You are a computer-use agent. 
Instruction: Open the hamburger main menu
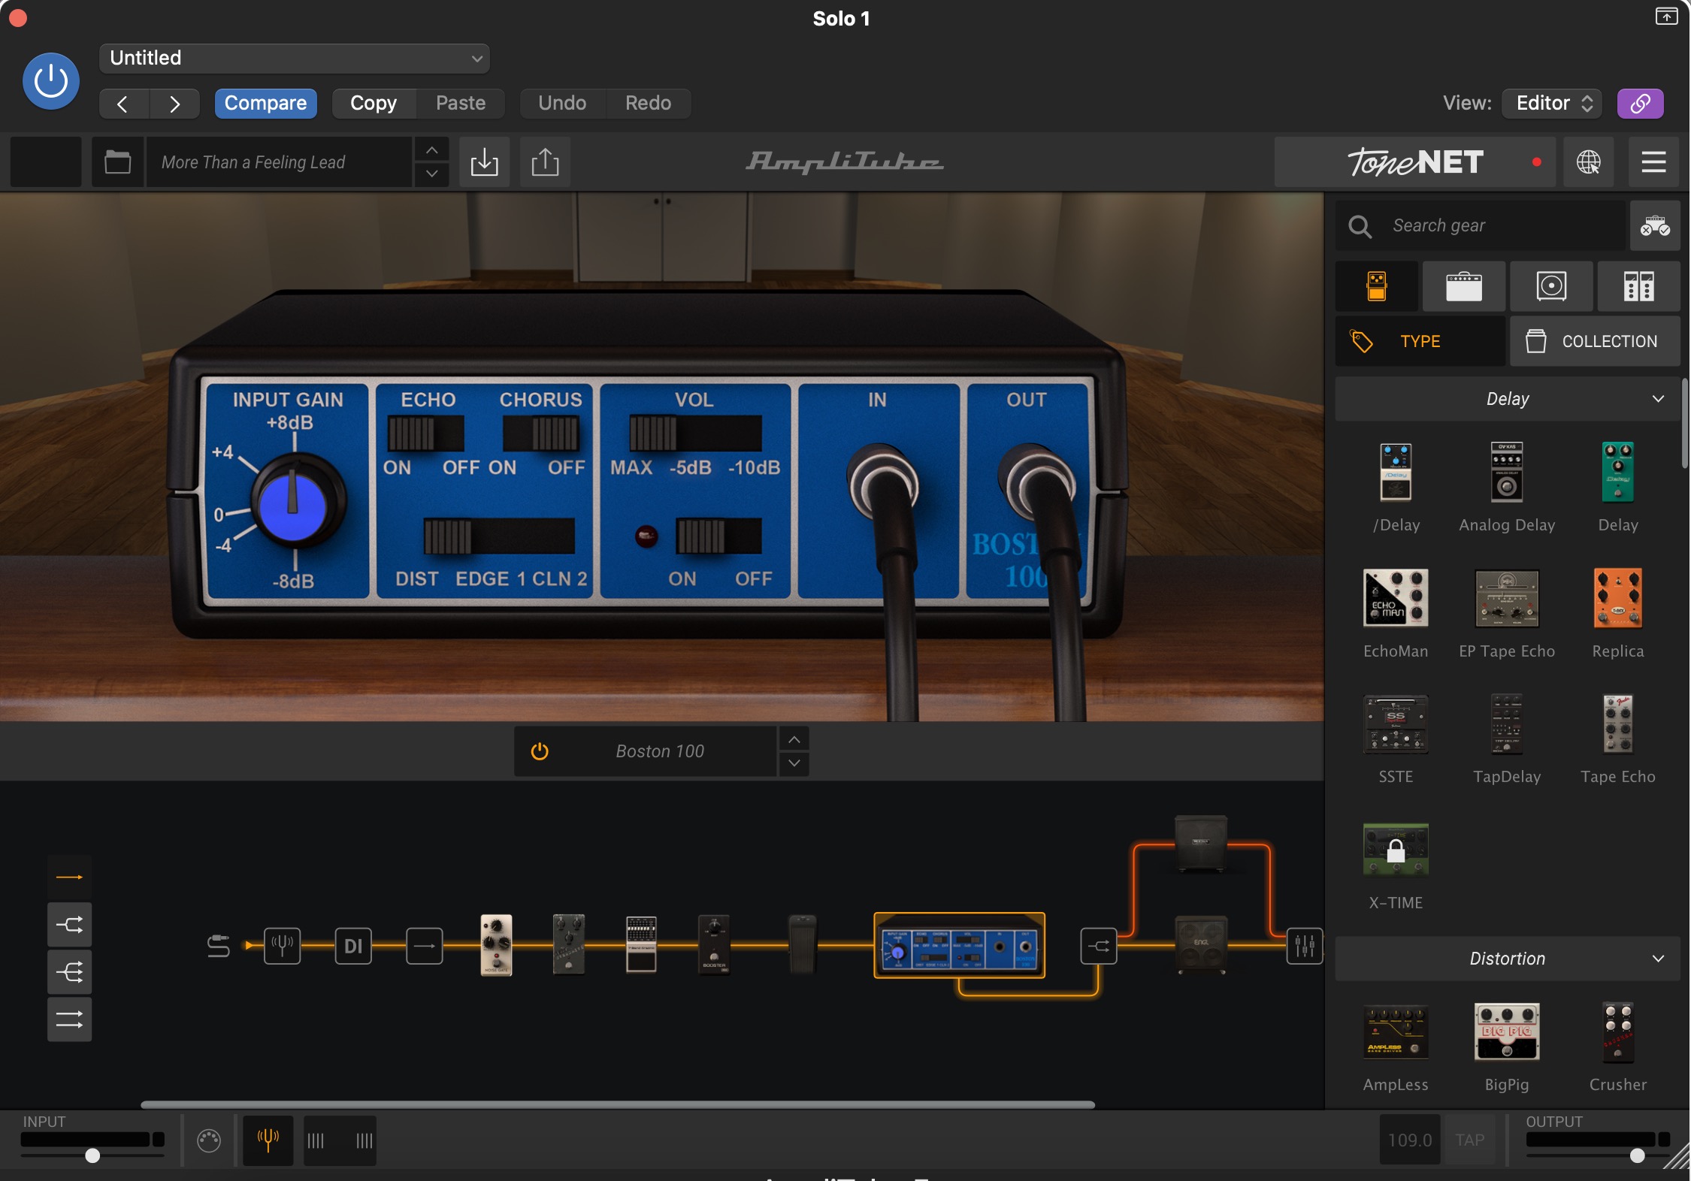click(1653, 162)
